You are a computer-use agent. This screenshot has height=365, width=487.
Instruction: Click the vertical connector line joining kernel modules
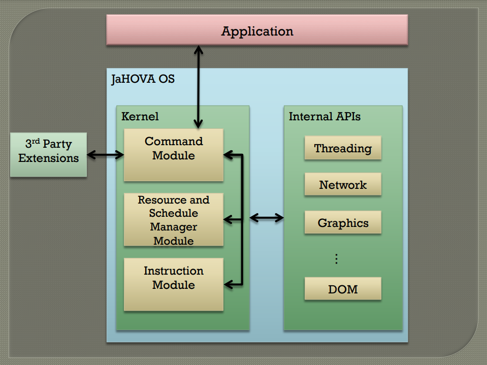[242, 219]
